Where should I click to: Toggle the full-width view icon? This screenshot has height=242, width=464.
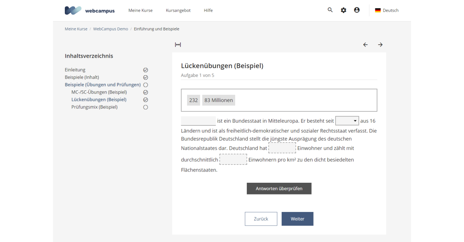(178, 44)
